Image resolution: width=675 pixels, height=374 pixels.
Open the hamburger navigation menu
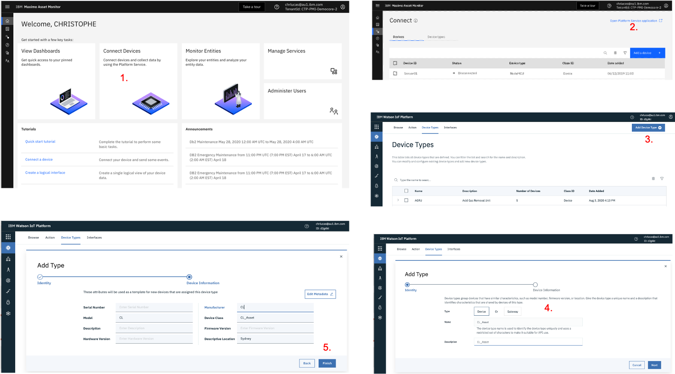(7, 7)
